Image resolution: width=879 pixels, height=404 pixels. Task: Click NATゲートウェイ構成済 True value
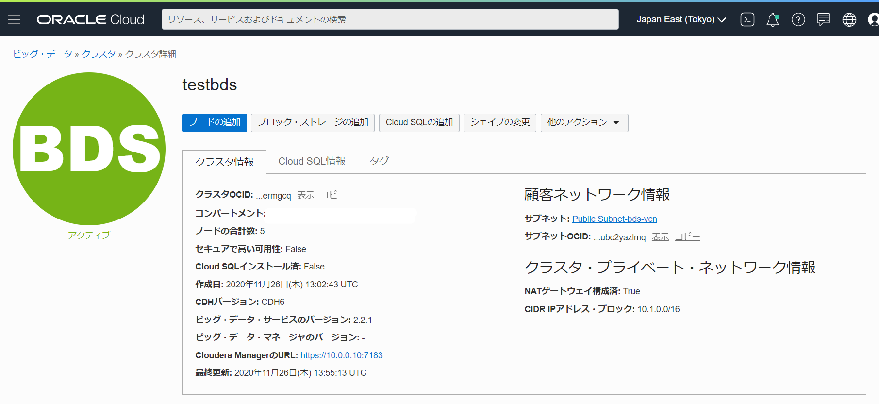[x=631, y=291]
